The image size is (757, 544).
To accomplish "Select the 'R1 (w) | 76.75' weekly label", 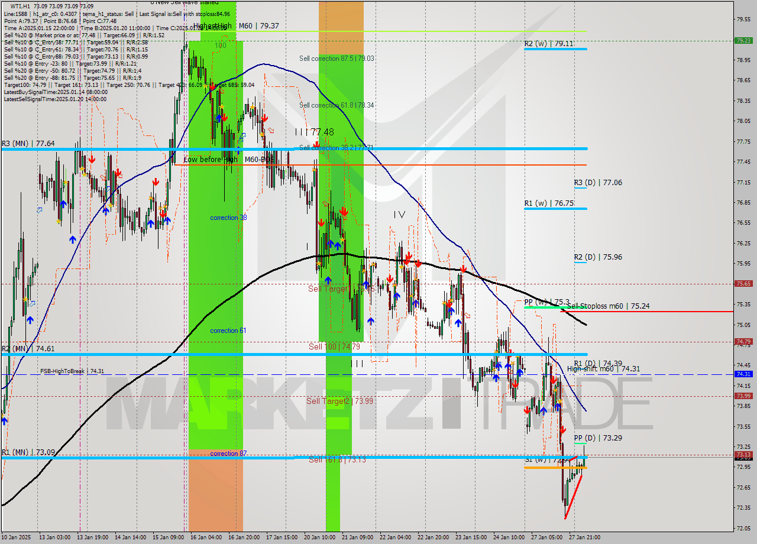I will click(549, 203).
